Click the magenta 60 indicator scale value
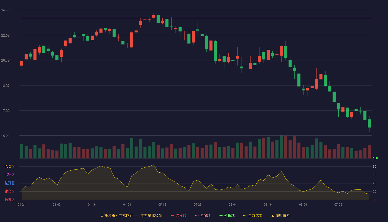 click(x=374, y=175)
